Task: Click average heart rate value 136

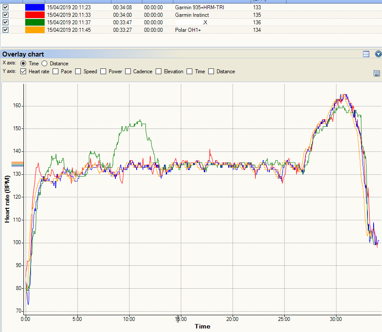Action: (257, 23)
